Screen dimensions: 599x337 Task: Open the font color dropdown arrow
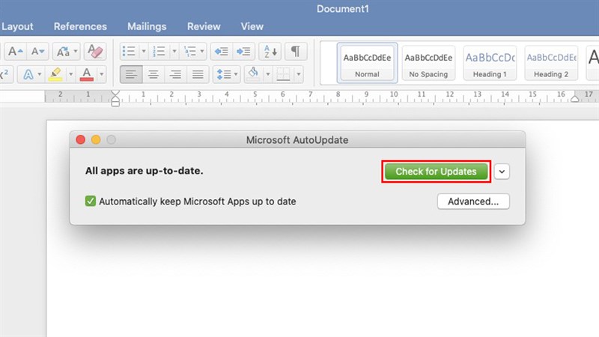click(x=102, y=74)
